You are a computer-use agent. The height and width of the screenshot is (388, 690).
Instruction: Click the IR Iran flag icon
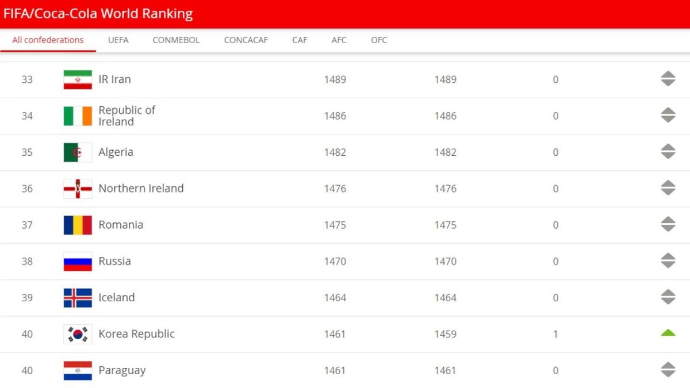[x=78, y=79]
